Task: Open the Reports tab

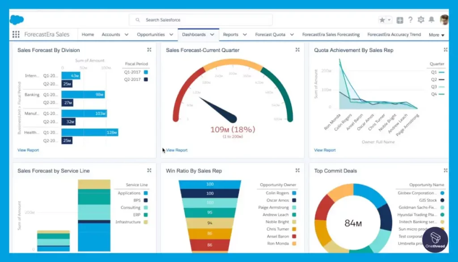Action: (x=230, y=34)
